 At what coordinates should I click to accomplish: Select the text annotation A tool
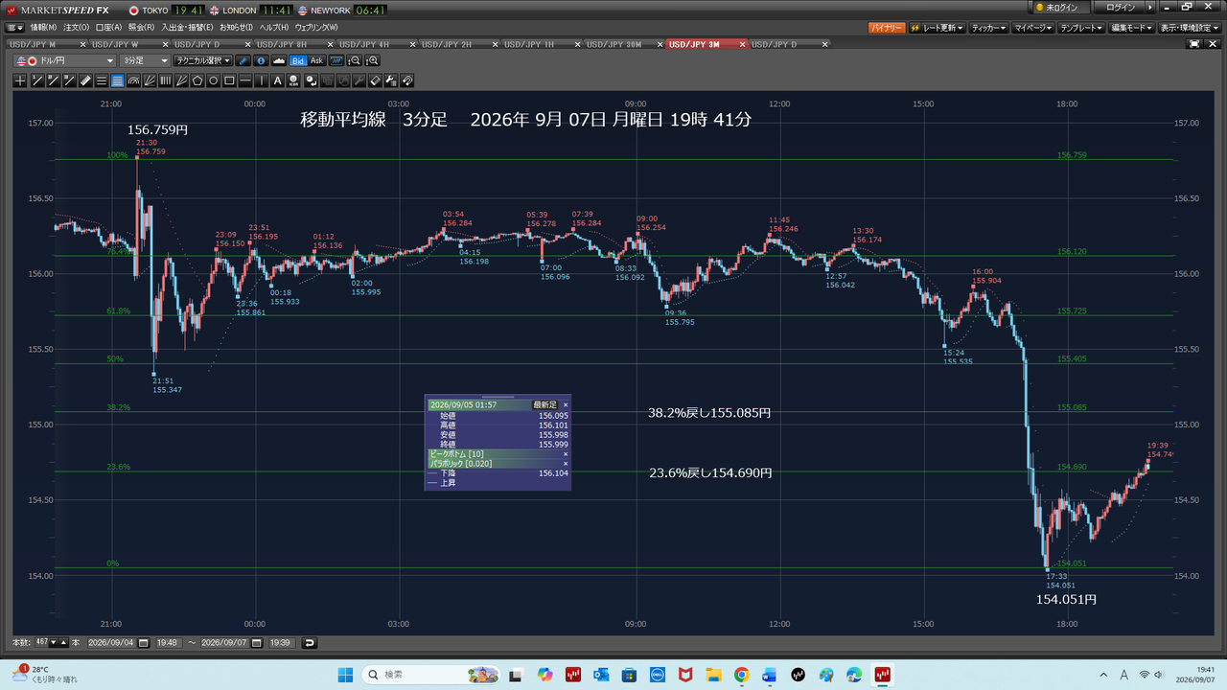tap(278, 80)
